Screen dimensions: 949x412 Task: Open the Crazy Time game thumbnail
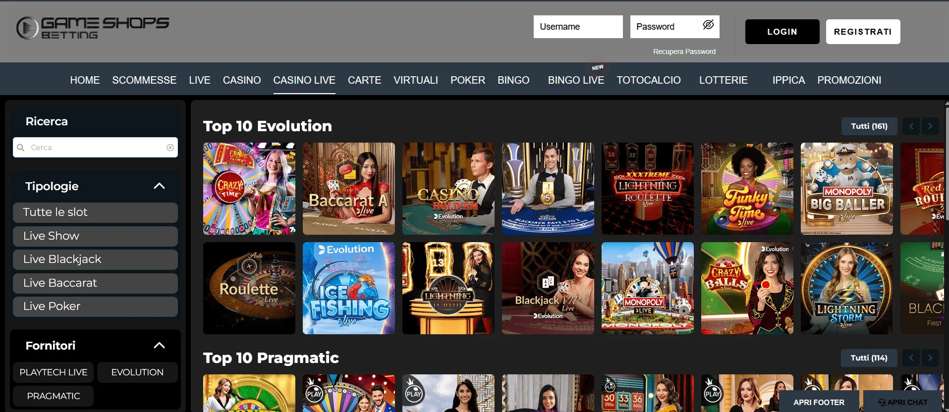pos(249,189)
